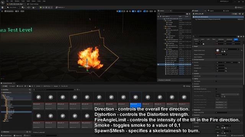Open the Output Log from status bar
The image size is (245, 137).
click(18, 135)
